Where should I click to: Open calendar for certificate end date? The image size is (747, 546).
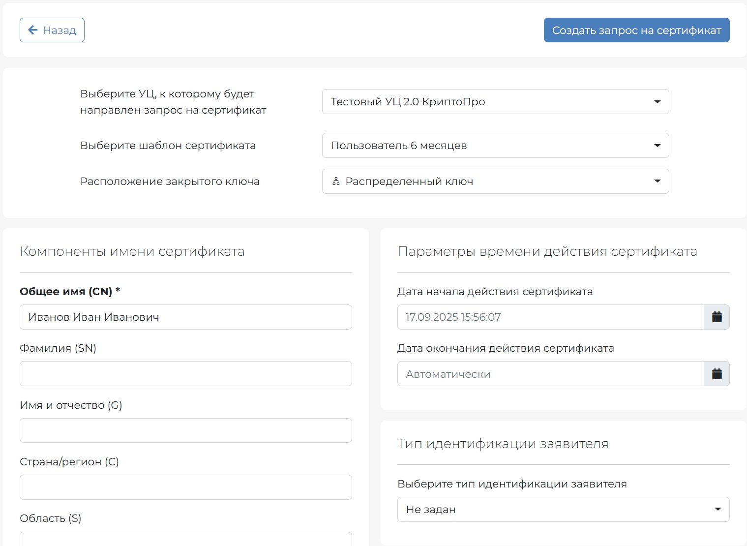point(717,374)
